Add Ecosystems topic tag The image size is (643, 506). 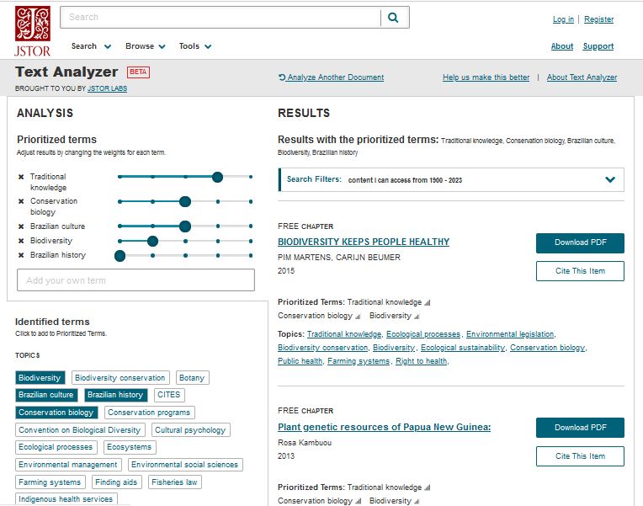tap(130, 447)
